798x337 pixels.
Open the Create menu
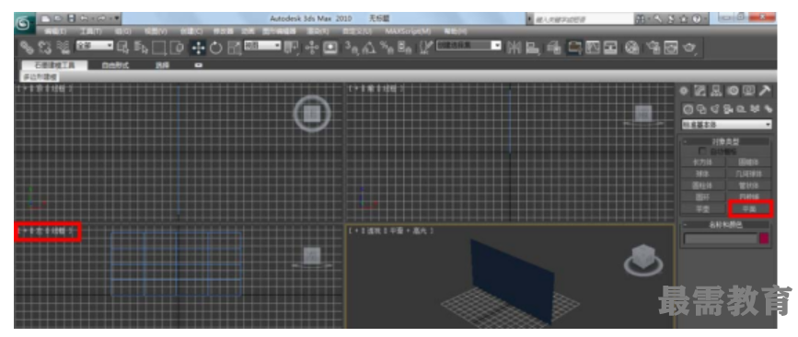coord(191,31)
